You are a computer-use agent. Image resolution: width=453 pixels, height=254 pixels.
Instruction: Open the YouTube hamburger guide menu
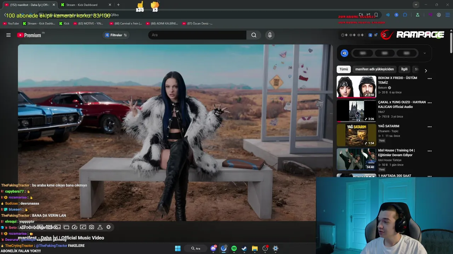[x=8, y=35]
